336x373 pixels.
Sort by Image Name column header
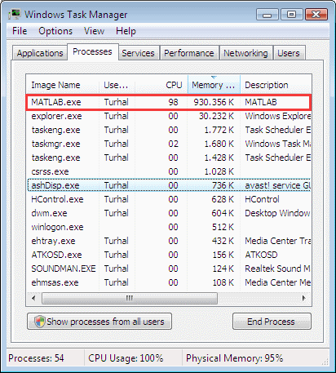(x=63, y=85)
